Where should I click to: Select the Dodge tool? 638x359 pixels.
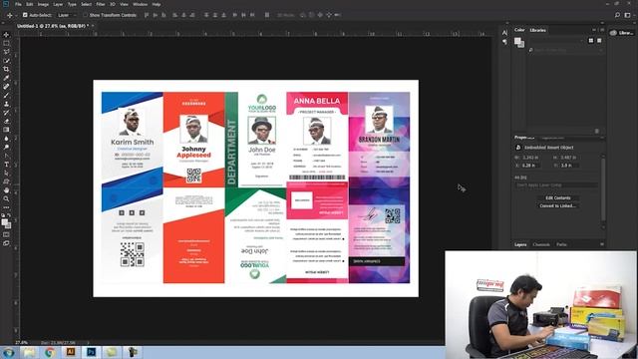(6, 147)
